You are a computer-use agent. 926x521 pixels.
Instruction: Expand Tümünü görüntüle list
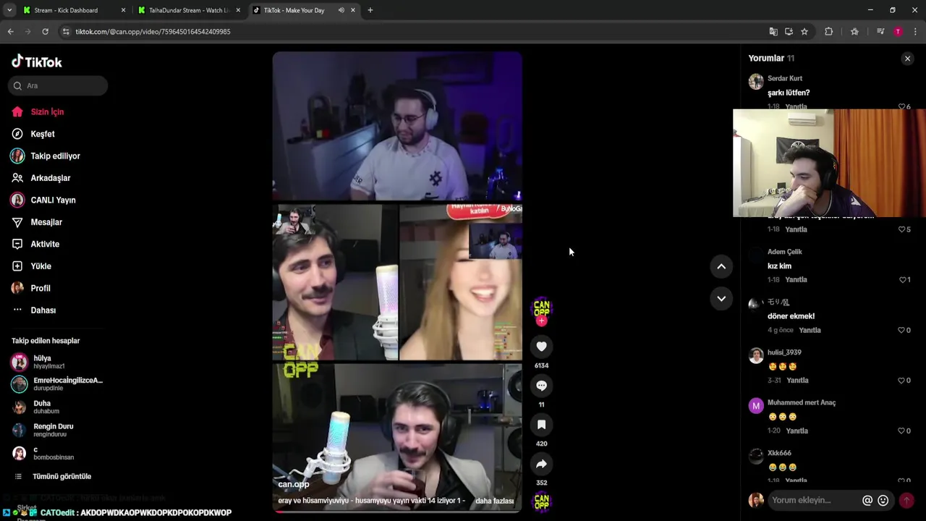61,477
